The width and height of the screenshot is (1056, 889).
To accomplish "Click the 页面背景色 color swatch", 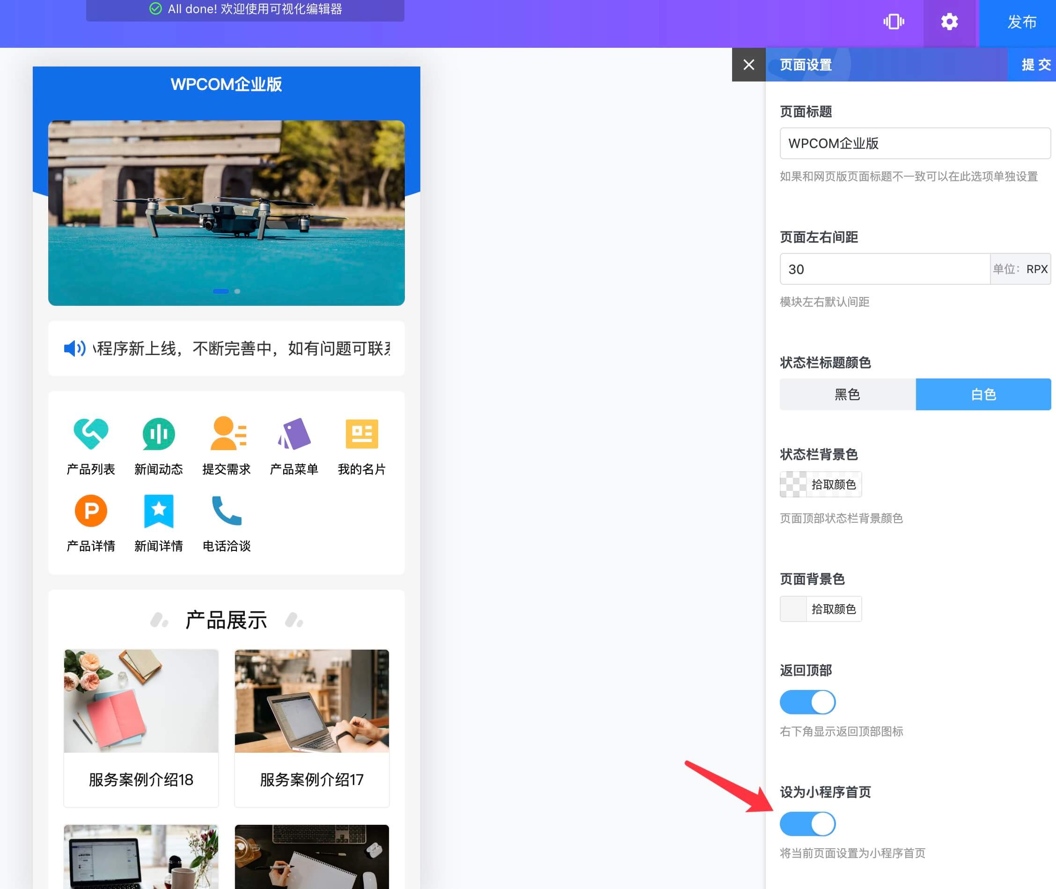I will click(793, 609).
